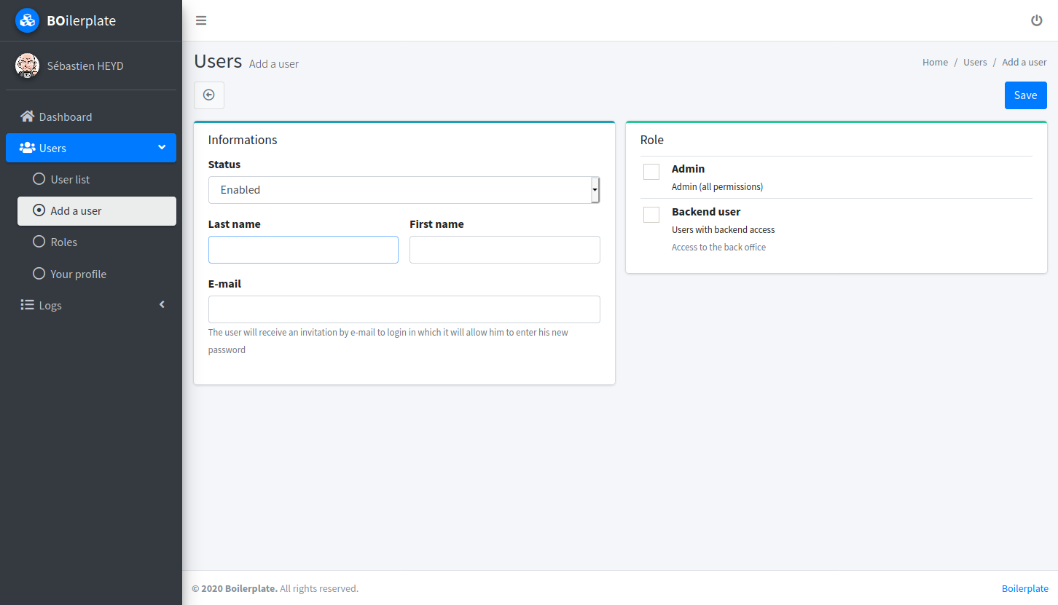The image size is (1058, 605).
Task: Click the Users group icon in sidebar
Action: pos(27,147)
